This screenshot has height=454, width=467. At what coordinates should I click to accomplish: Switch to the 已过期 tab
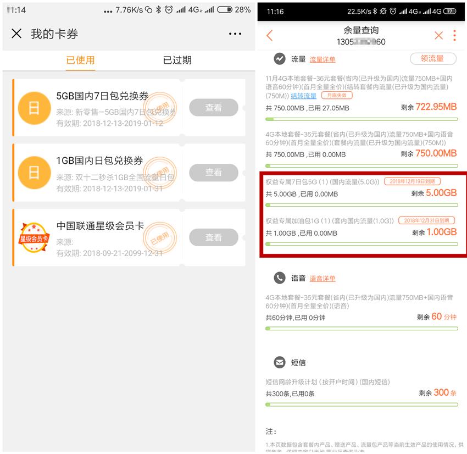coord(176,60)
